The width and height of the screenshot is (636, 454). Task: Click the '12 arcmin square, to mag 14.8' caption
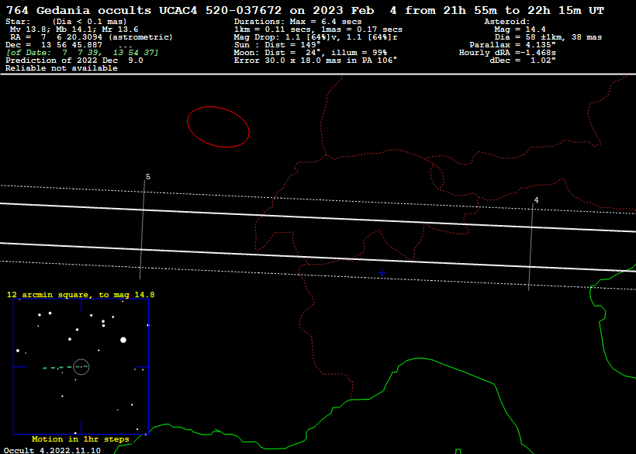[x=81, y=295]
